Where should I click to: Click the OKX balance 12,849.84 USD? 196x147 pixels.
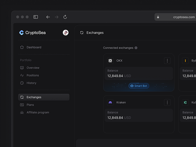(x=119, y=76)
